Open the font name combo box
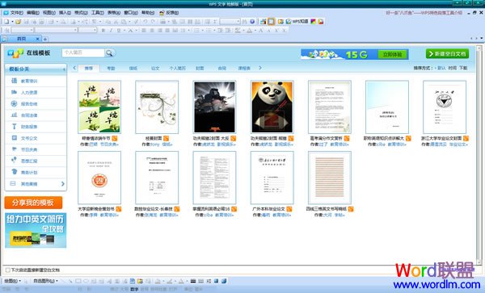Screen dimensions: 485x293 (56, 30)
